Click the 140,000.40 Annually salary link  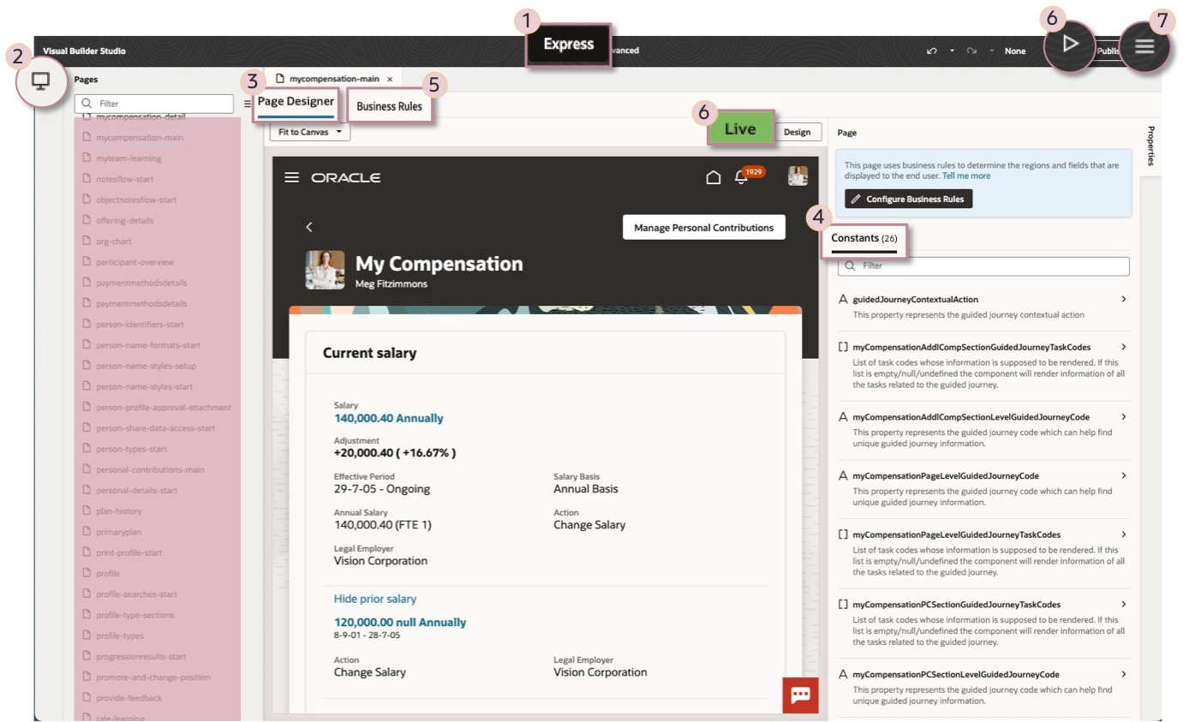(x=389, y=419)
